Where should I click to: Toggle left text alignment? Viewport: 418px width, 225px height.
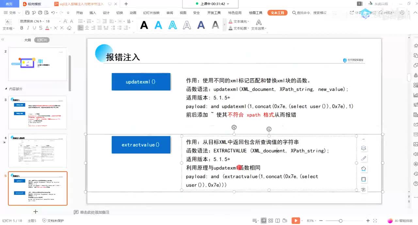(81, 28)
